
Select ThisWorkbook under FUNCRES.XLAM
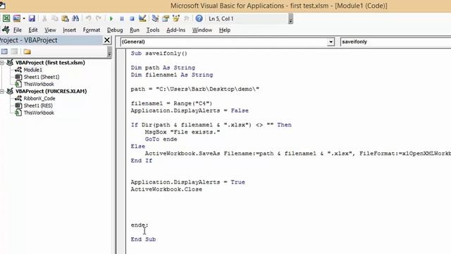[x=39, y=113]
